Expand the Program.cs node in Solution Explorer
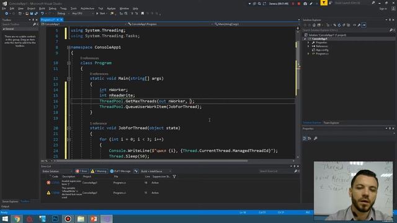The width and height of the screenshot is (397, 223). [x=308, y=54]
